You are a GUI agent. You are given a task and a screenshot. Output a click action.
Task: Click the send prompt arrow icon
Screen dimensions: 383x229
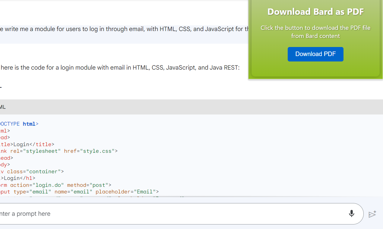[372, 214]
